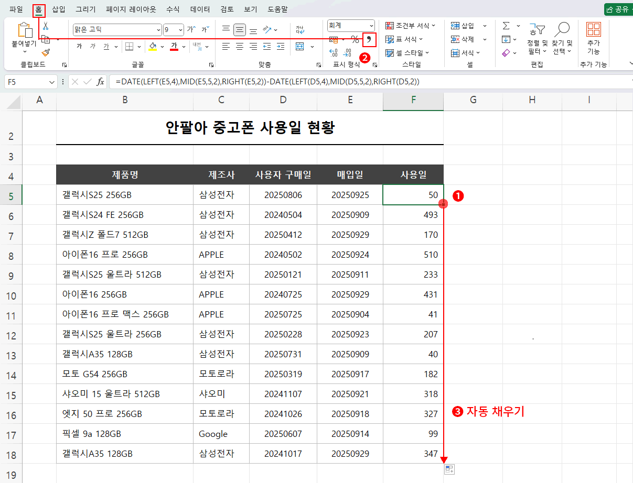Open 정렬 및 필터 sort and filter
Screen dimensions: 633x483
point(537,38)
